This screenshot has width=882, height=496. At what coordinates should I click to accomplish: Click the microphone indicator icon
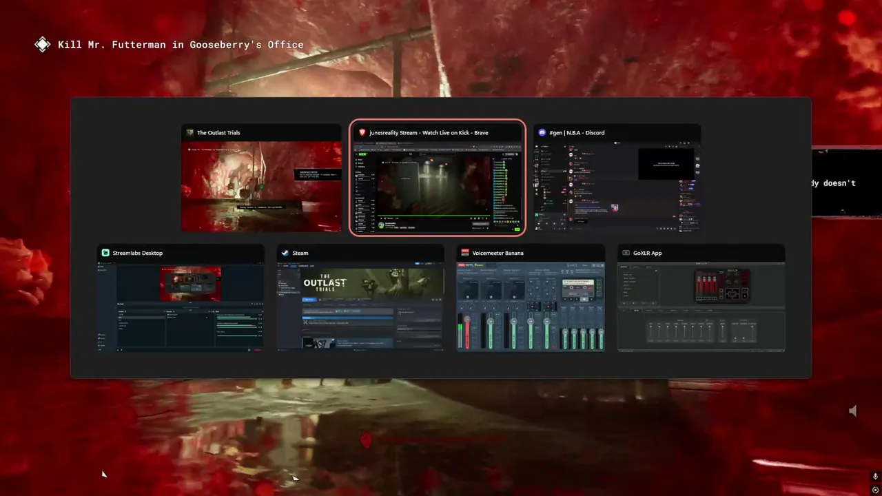pyautogui.click(x=875, y=476)
